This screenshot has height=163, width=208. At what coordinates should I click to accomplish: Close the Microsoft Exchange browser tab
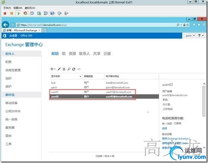coord(40,30)
